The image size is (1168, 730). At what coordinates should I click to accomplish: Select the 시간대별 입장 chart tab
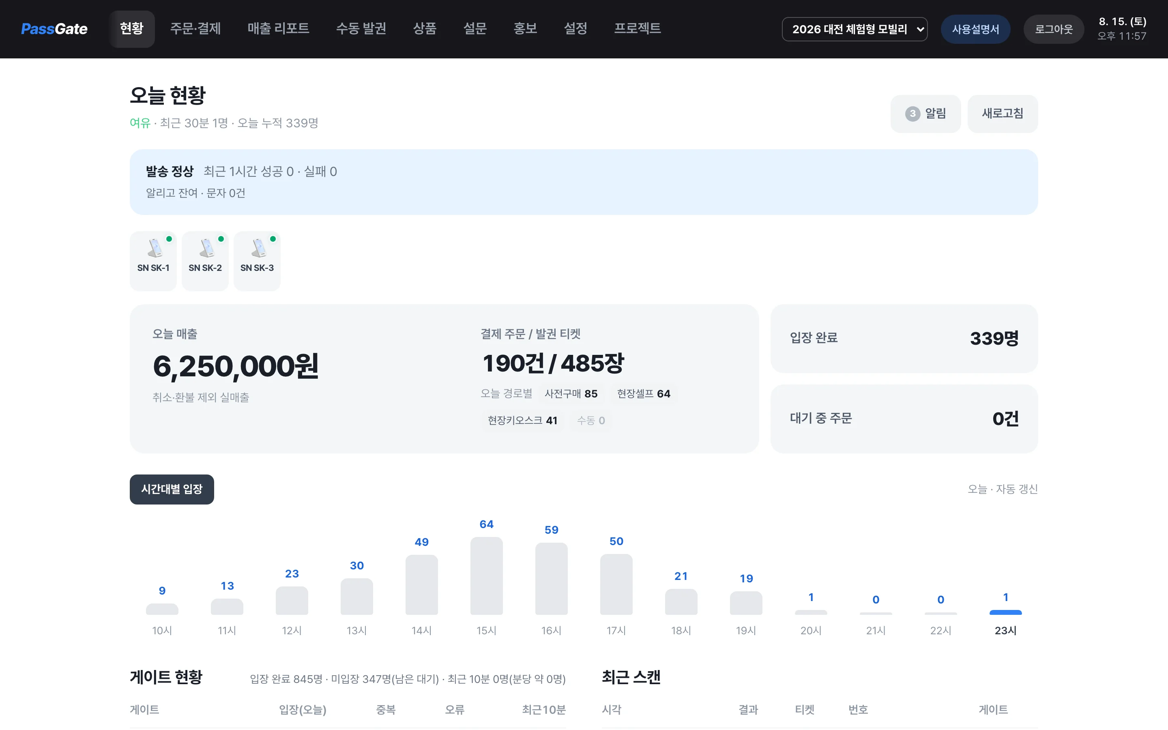(172, 489)
